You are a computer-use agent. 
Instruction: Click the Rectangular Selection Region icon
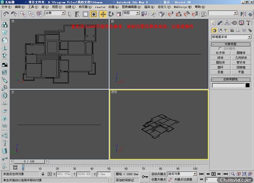86,14
